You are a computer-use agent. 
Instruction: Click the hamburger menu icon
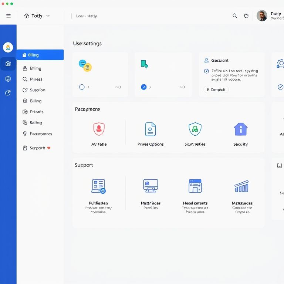click(x=9, y=16)
